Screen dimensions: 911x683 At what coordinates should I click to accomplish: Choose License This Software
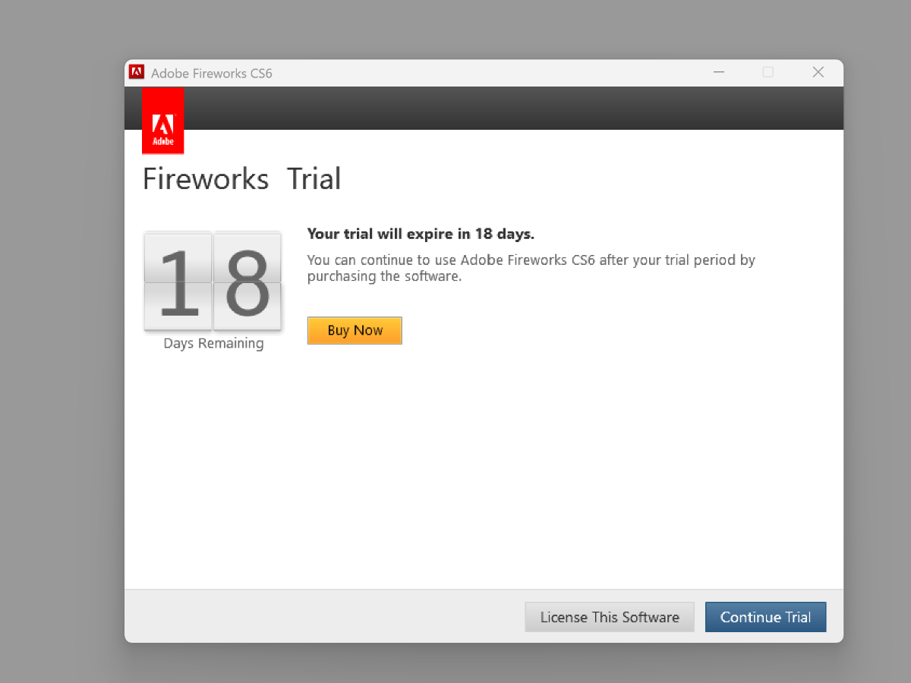(609, 617)
